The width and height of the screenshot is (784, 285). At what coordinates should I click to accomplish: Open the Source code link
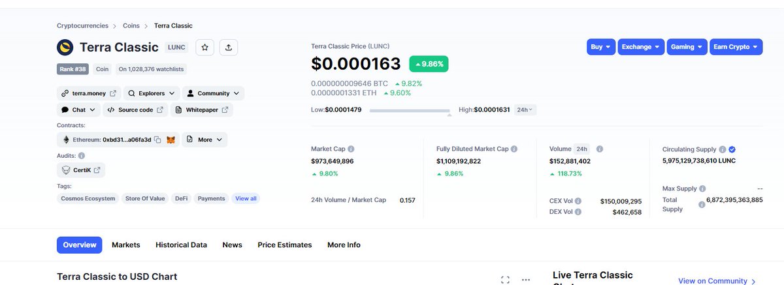pos(135,110)
